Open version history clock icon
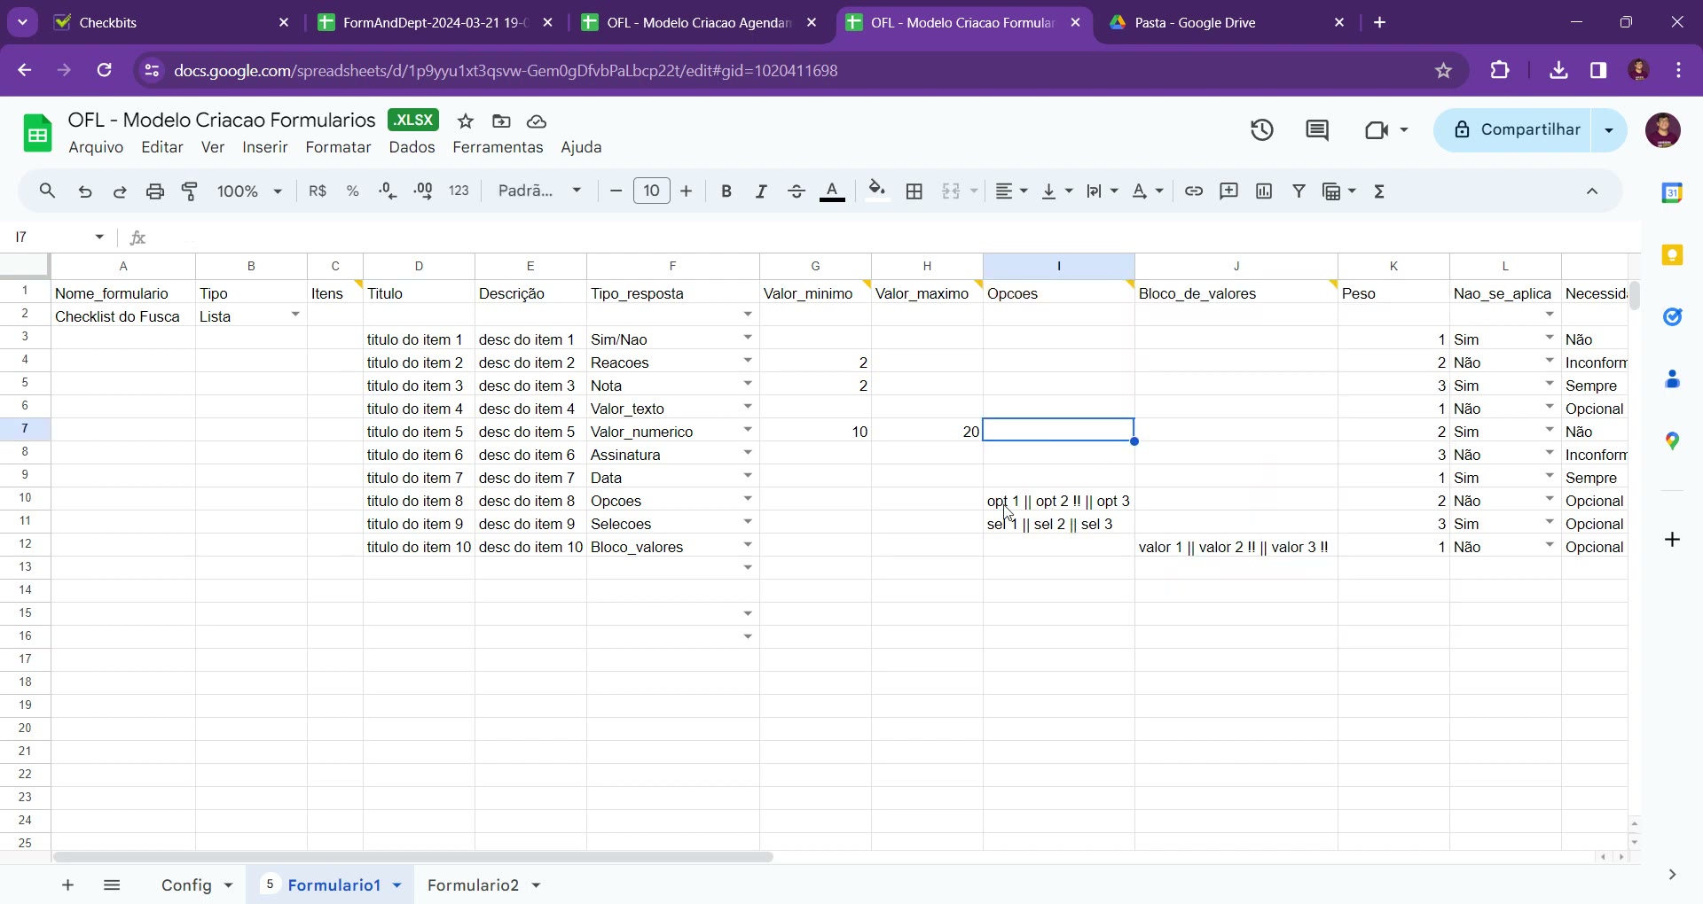 [x=1262, y=130]
